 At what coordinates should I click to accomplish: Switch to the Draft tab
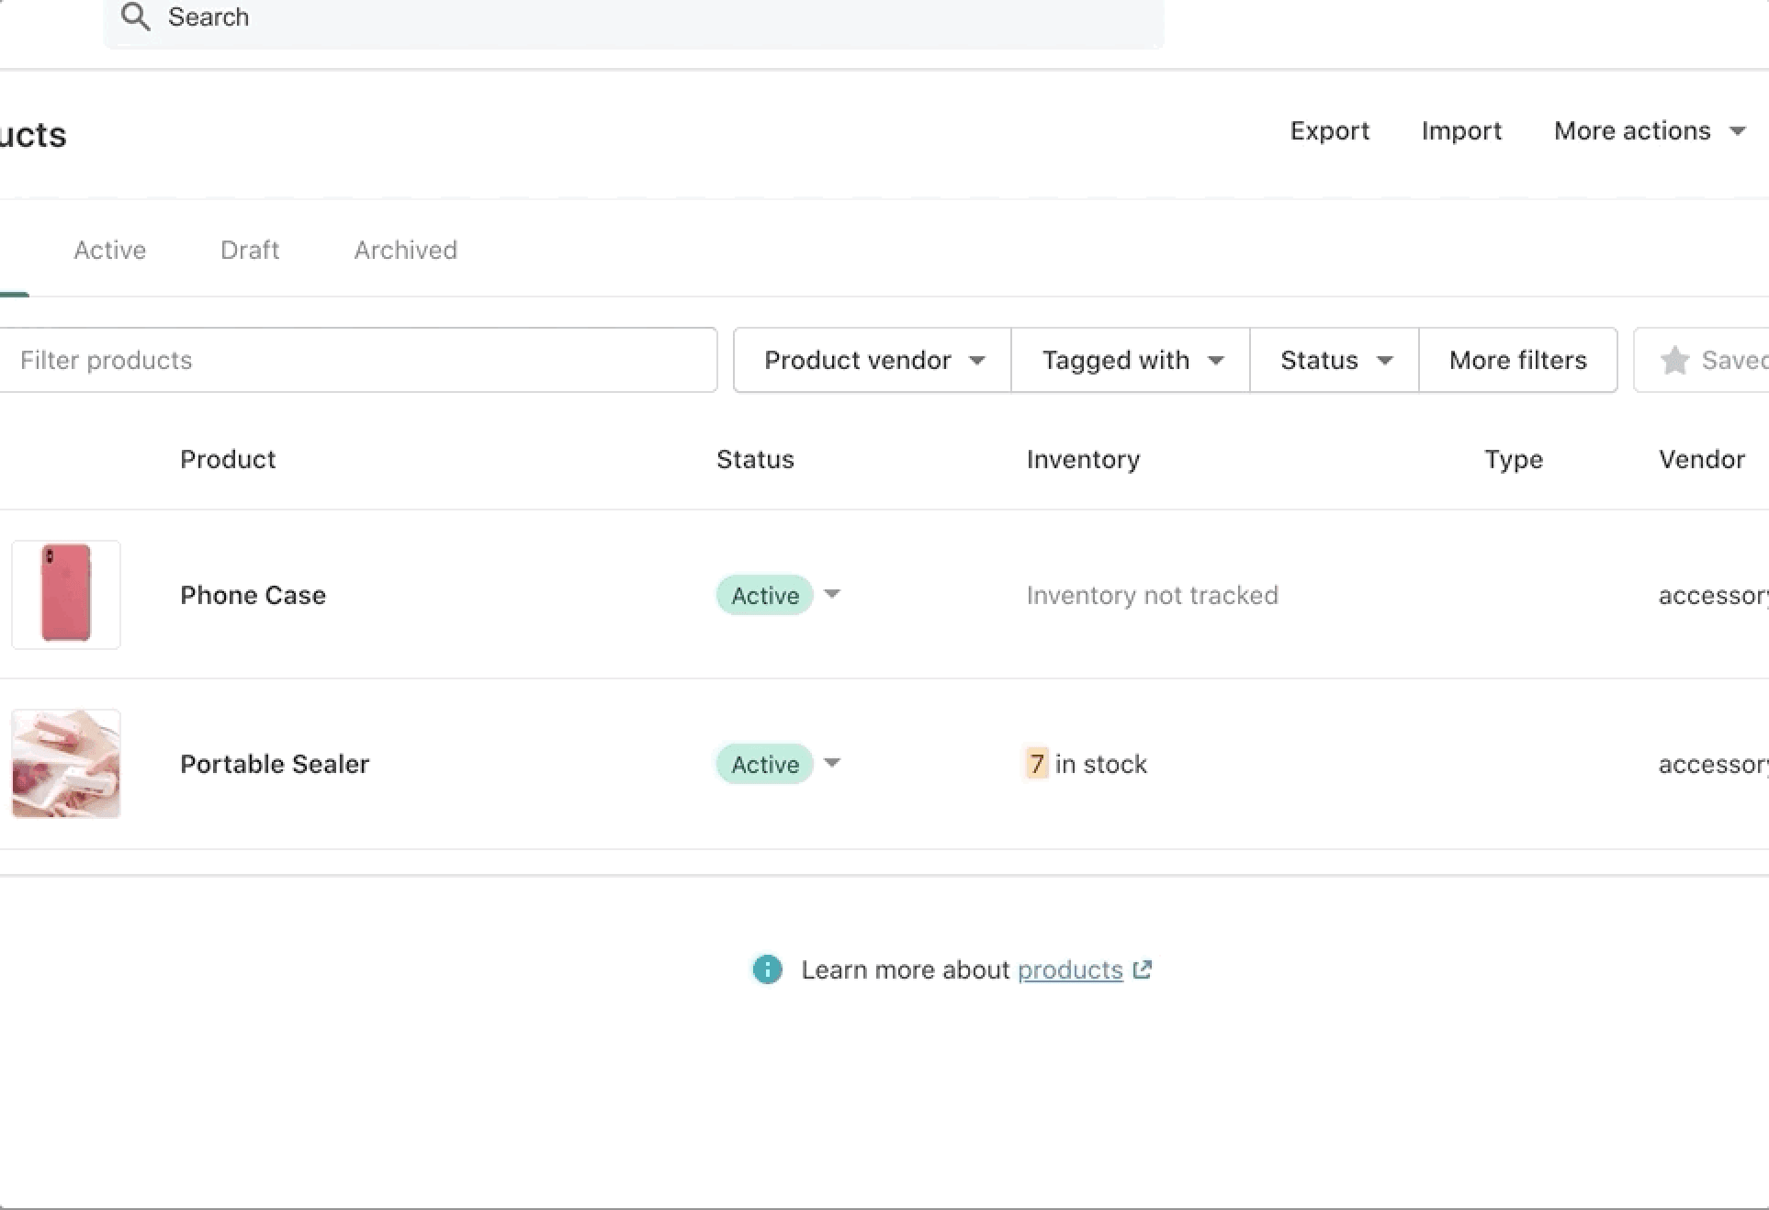pos(249,250)
